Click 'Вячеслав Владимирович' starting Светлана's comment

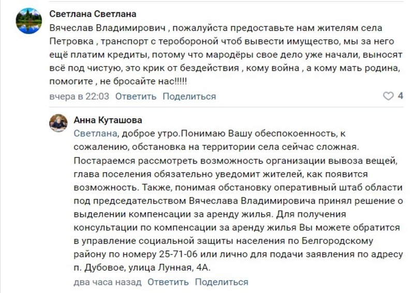point(108,28)
